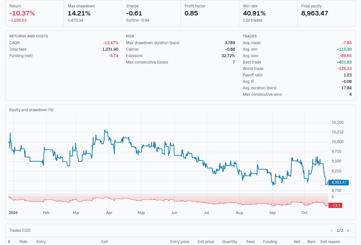
Task: Select the Bars column header
Action: click(x=311, y=242)
